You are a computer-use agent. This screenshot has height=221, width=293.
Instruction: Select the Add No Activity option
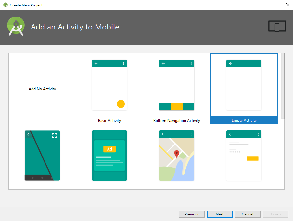[42, 89]
